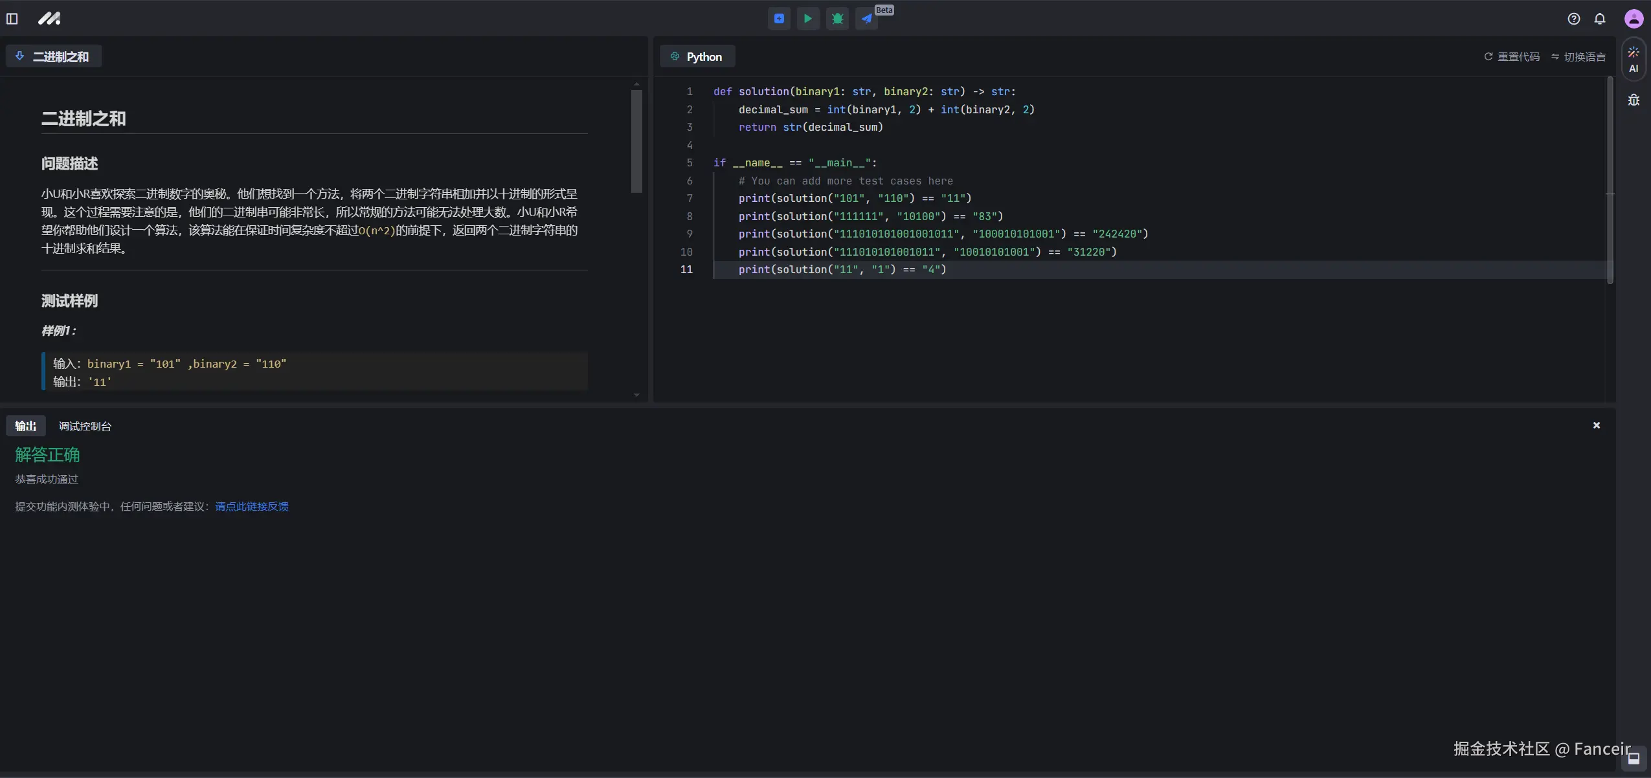This screenshot has height=778, width=1651.
Task: Click the blue AI sparkle square button
Action: (779, 19)
